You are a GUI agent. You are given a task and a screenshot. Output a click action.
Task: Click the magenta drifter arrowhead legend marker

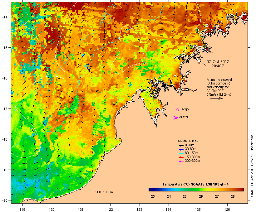(x=175, y=118)
